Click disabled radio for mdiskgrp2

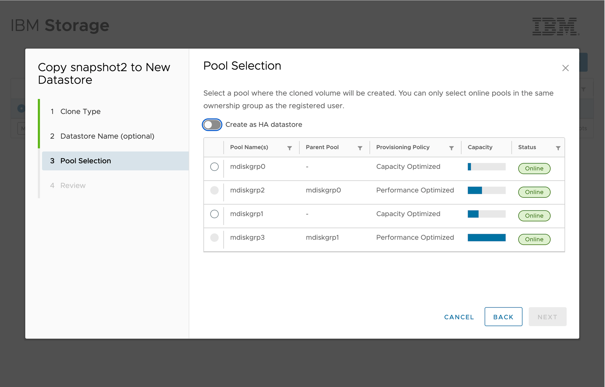pyautogui.click(x=214, y=190)
